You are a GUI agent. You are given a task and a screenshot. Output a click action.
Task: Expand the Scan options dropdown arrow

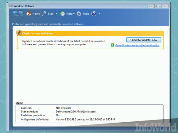(56, 14)
